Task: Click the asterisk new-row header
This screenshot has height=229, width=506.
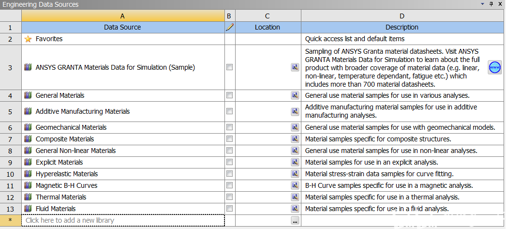Action: pyautogui.click(x=11, y=221)
